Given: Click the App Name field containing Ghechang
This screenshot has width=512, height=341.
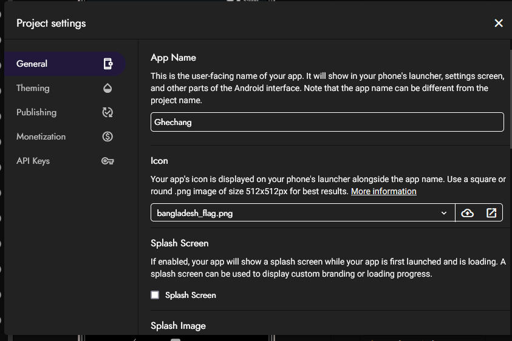Looking at the screenshot, I should pos(327,122).
